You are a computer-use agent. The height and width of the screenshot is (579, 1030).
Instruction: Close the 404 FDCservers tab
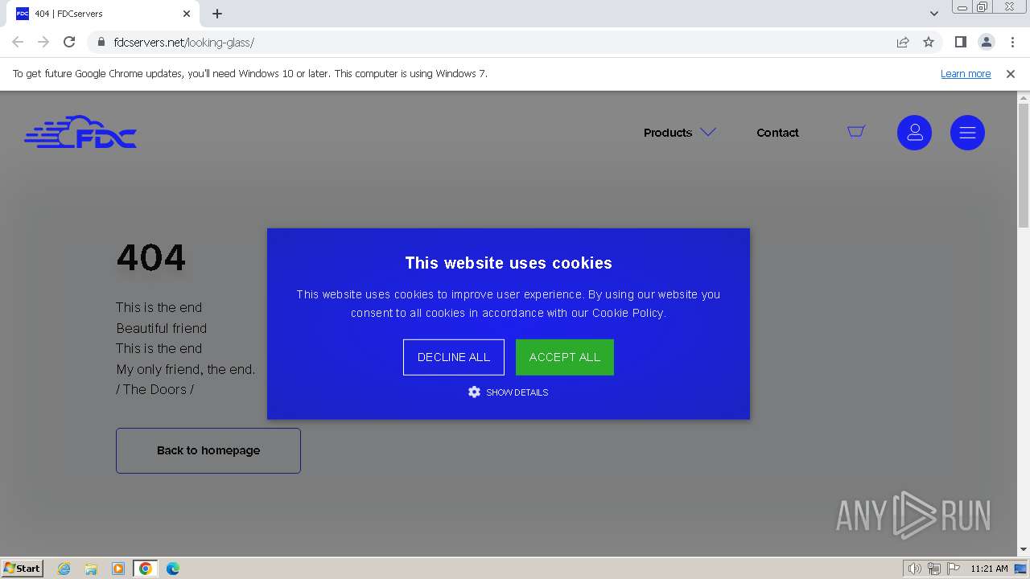click(x=187, y=14)
